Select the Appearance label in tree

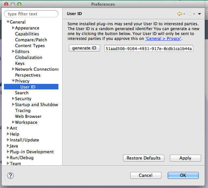27,28
